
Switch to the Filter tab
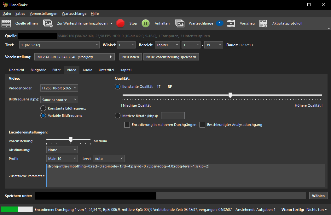pos(56,70)
